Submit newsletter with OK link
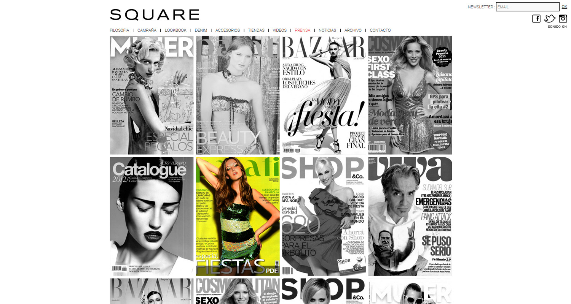This screenshot has width=571, height=304. coord(565,6)
